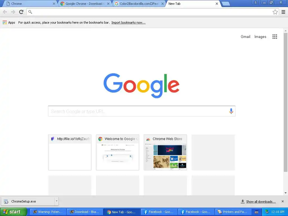Close the ColorZilla tab
This screenshot has height=216, width=288.
click(163, 4)
